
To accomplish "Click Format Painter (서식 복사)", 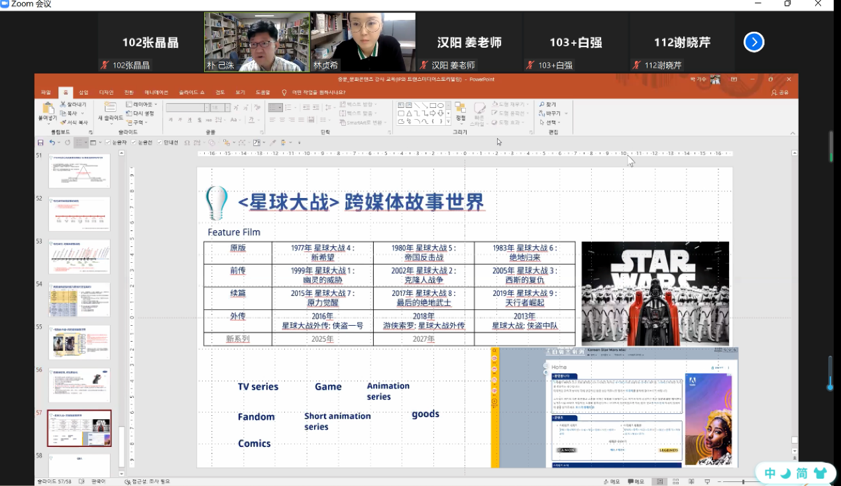I will pos(74,122).
